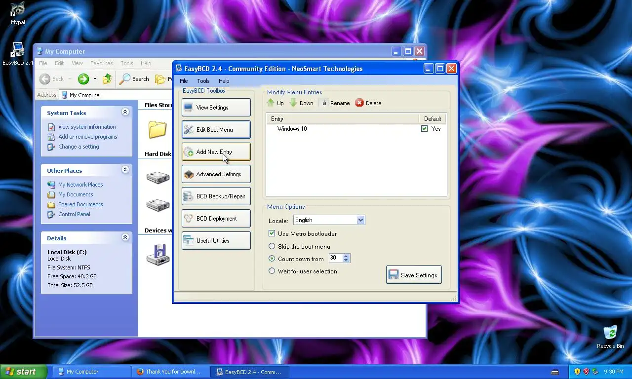Click Add or remove programs link

[87, 137]
